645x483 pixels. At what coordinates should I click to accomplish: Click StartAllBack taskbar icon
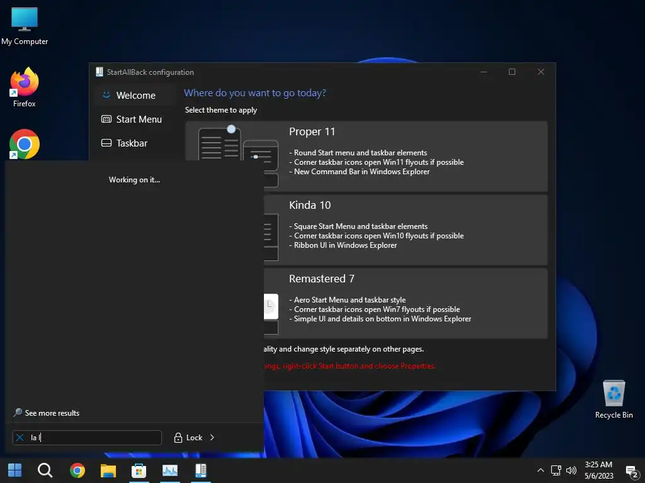(201, 470)
